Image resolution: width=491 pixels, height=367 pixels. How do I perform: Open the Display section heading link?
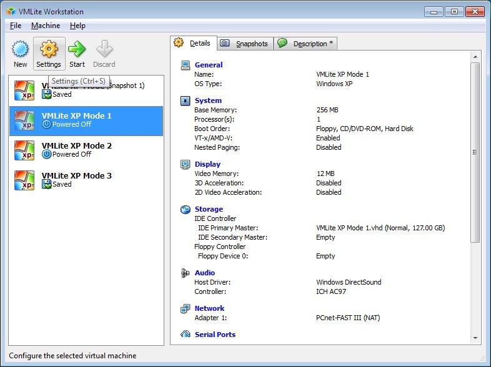click(x=207, y=164)
